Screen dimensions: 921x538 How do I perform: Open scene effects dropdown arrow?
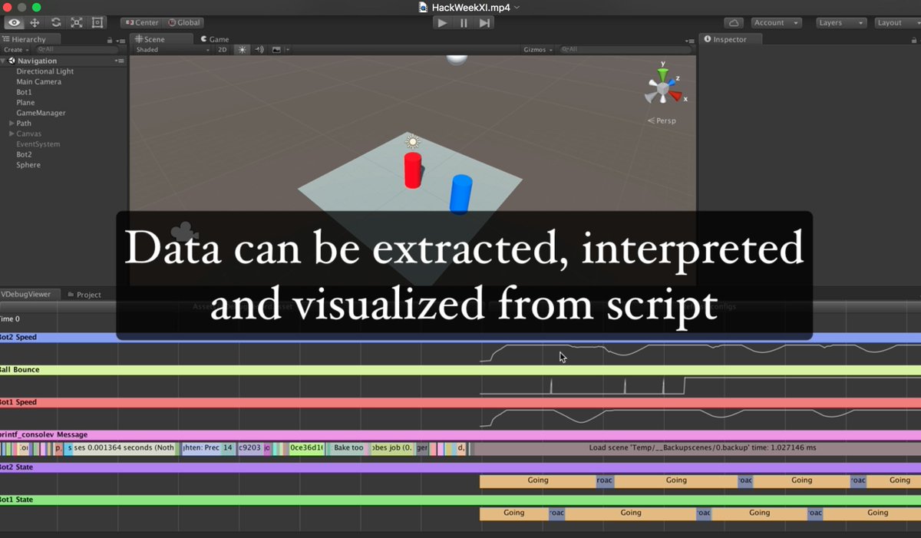pos(288,50)
